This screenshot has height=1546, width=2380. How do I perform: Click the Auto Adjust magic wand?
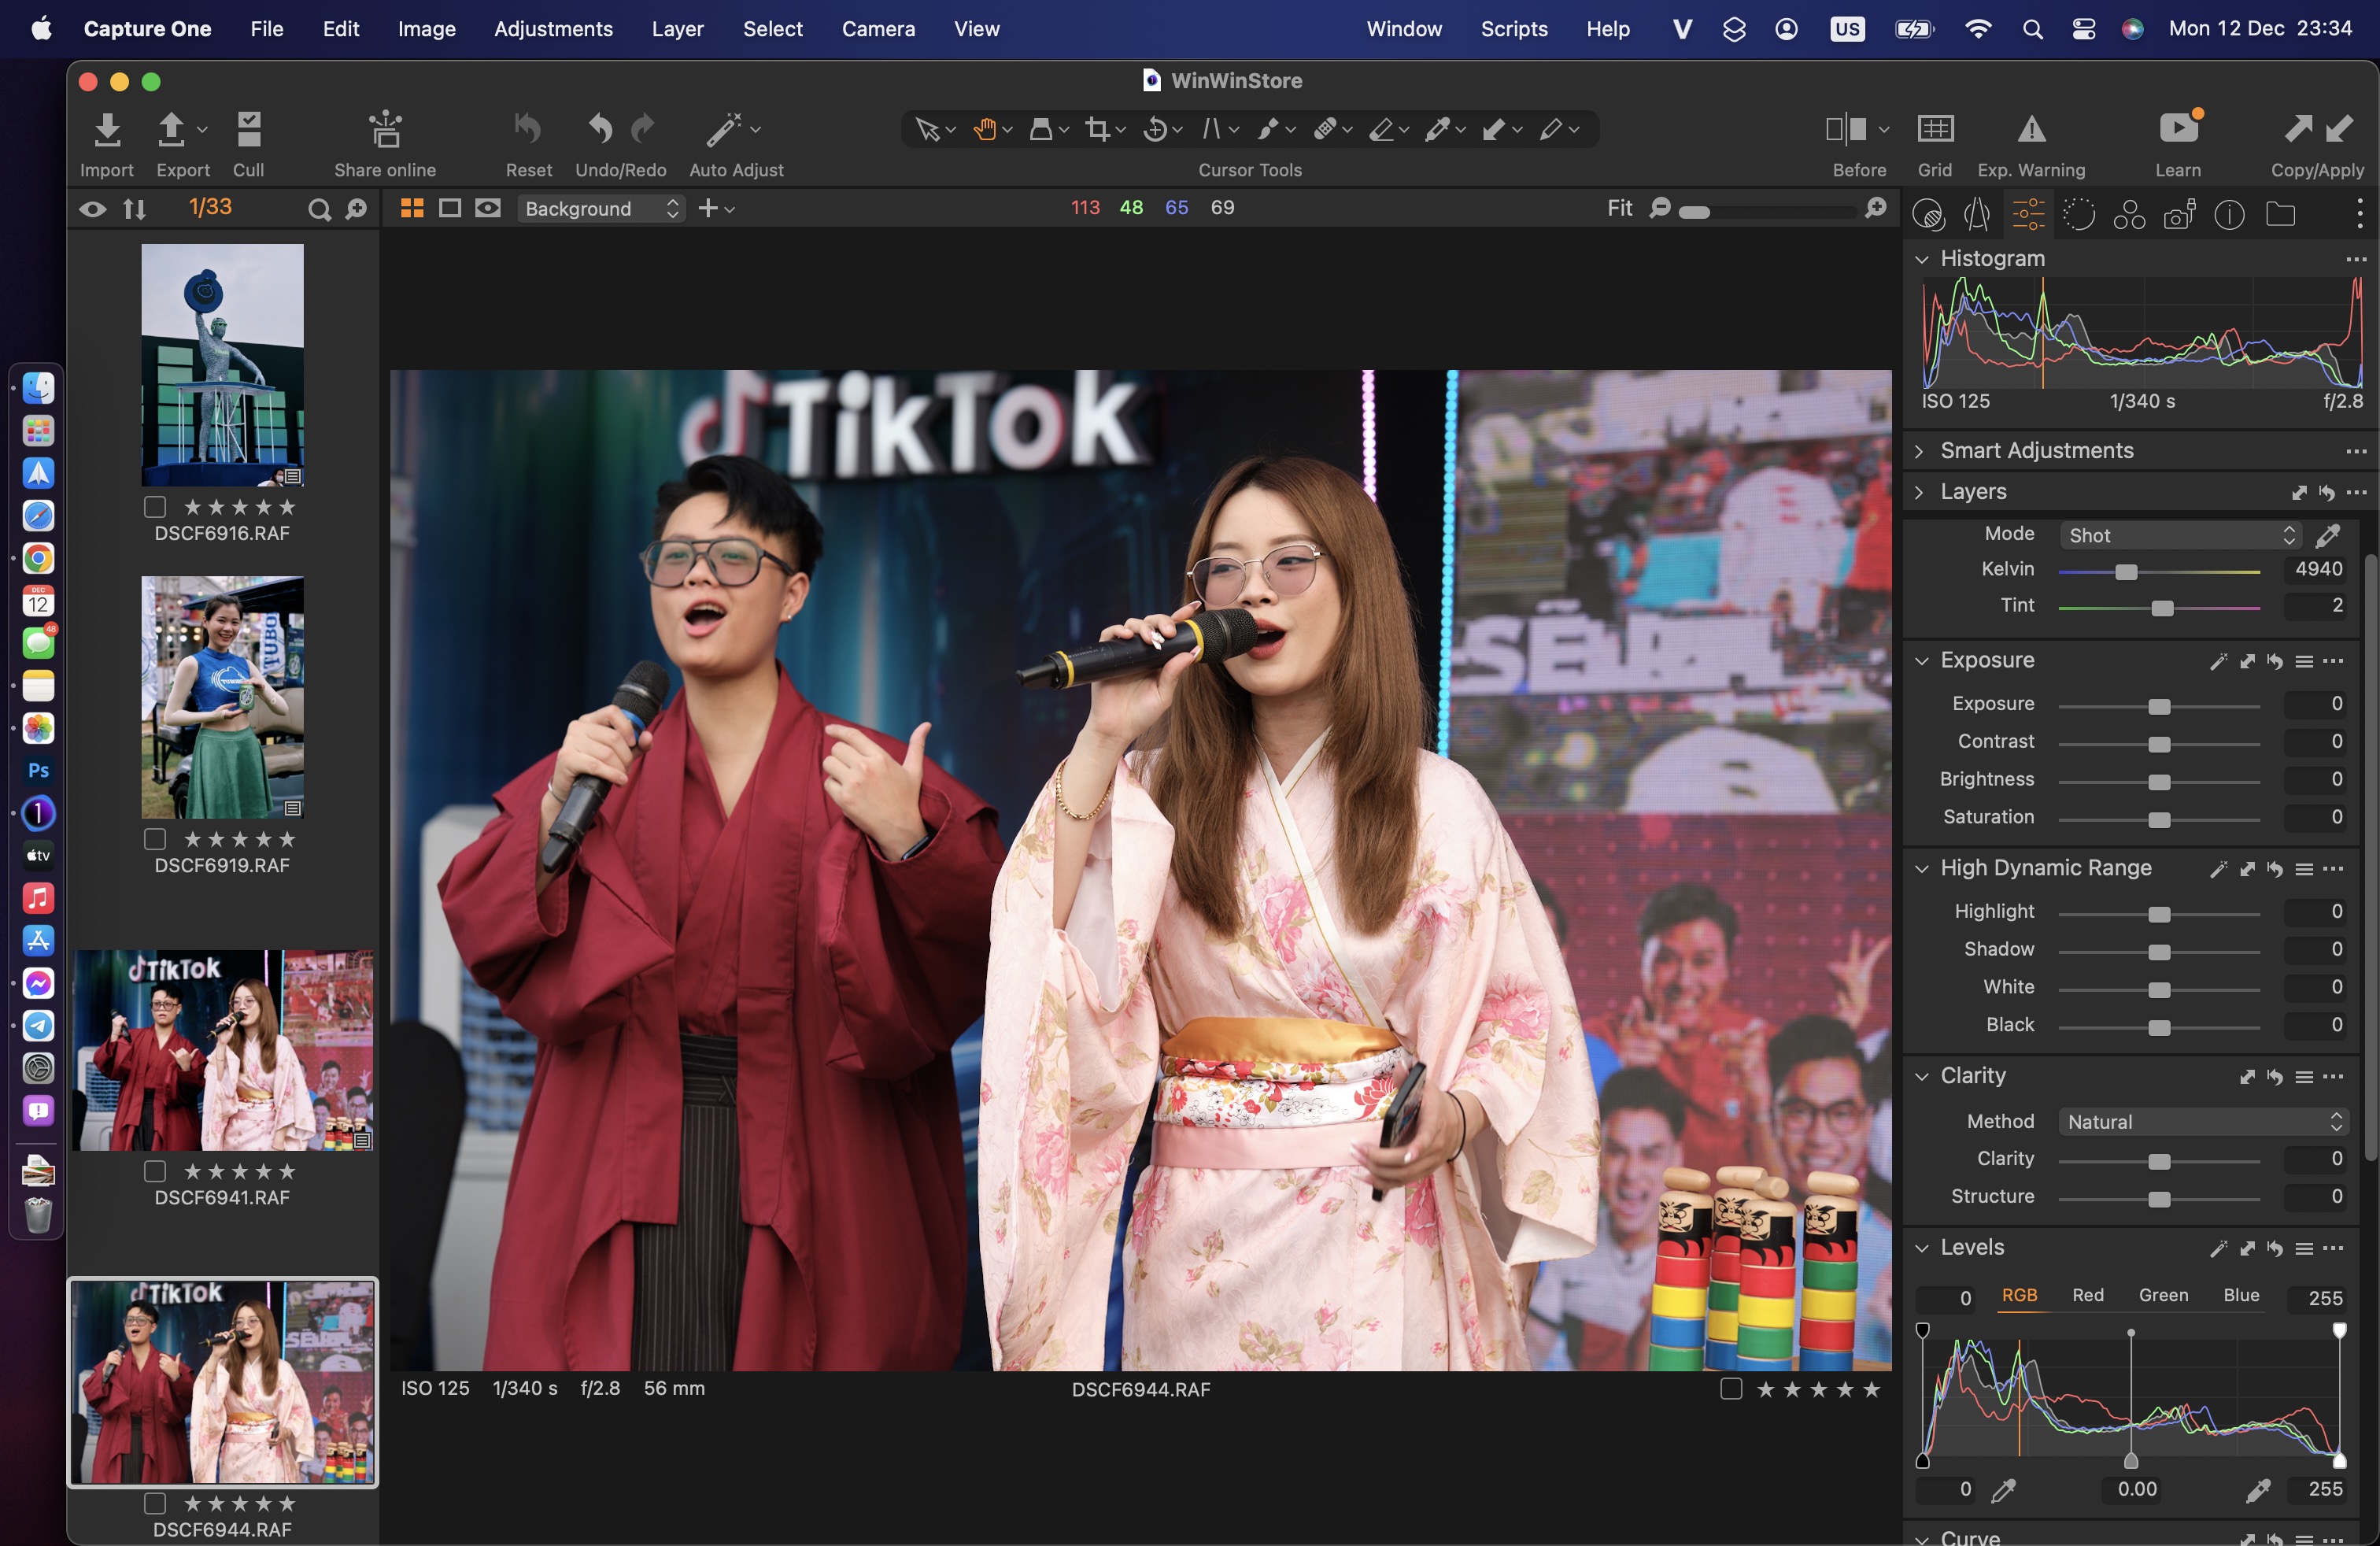pyautogui.click(x=724, y=129)
